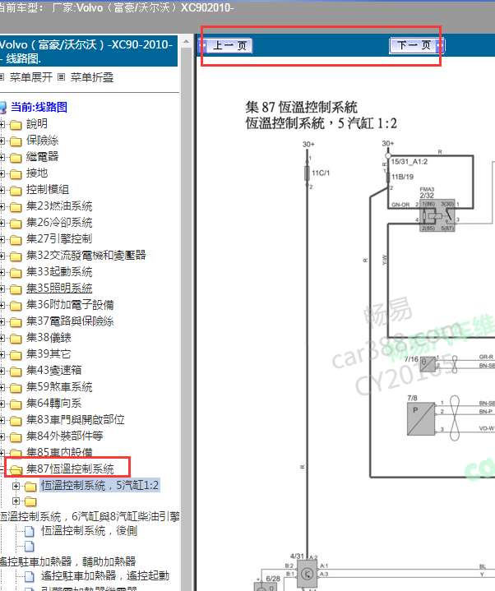
Task: Click document icon beside 恆溫控制系統，後側
Action: point(30,532)
